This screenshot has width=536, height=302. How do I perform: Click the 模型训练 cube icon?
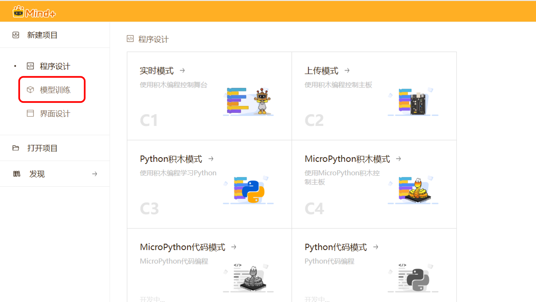[30, 90]
